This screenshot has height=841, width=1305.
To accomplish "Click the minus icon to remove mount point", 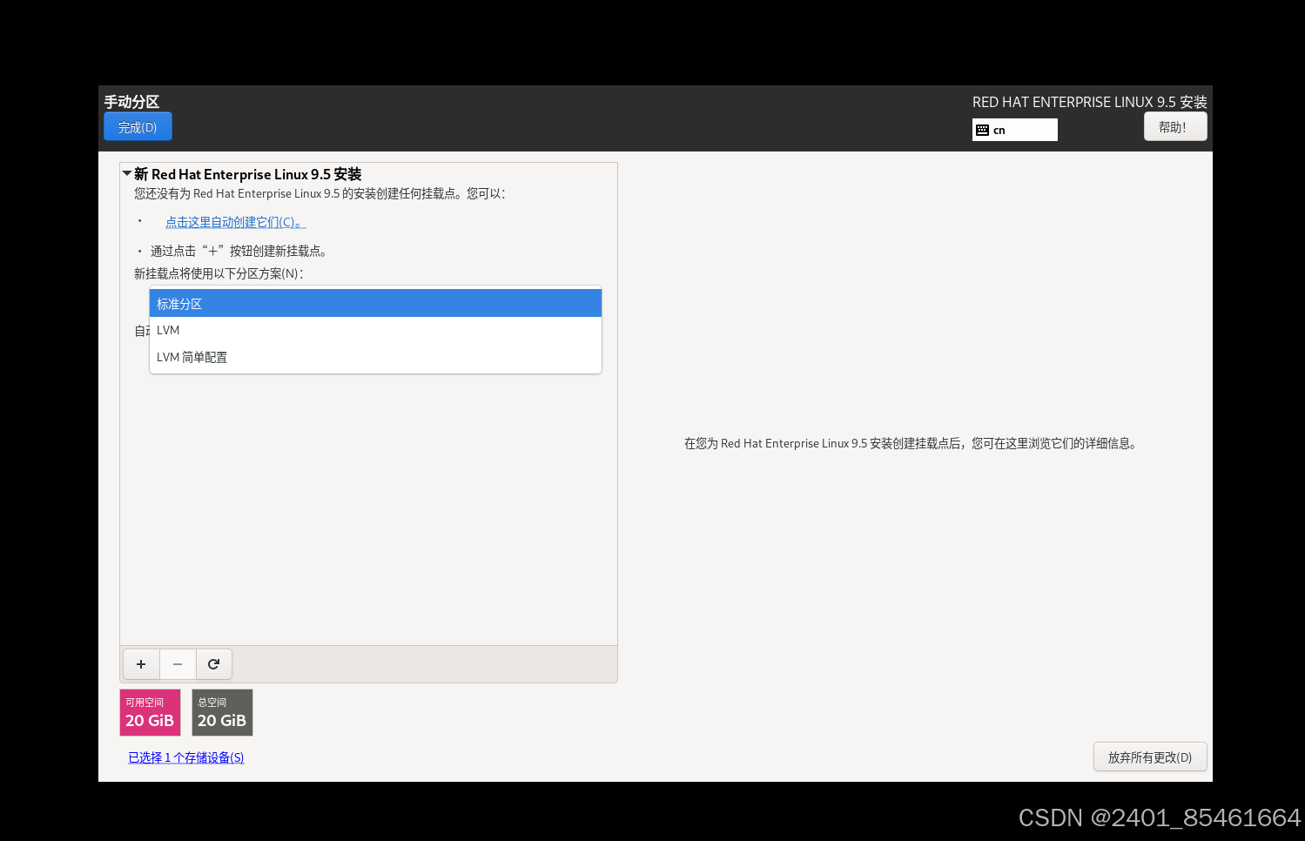I will (178, 664).
